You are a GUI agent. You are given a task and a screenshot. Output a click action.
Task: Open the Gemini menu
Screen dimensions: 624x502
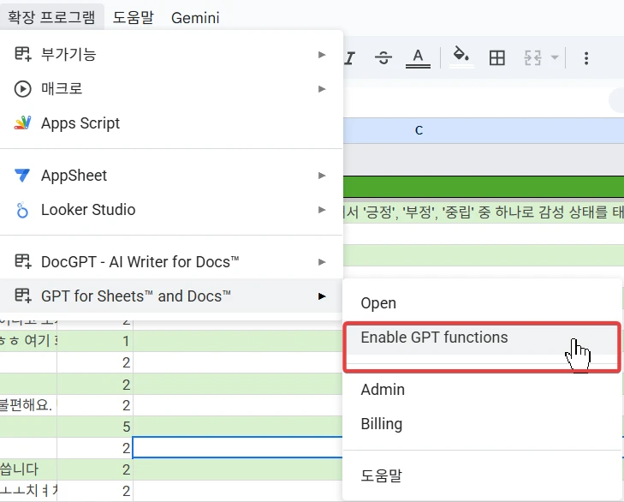(195, 17)
